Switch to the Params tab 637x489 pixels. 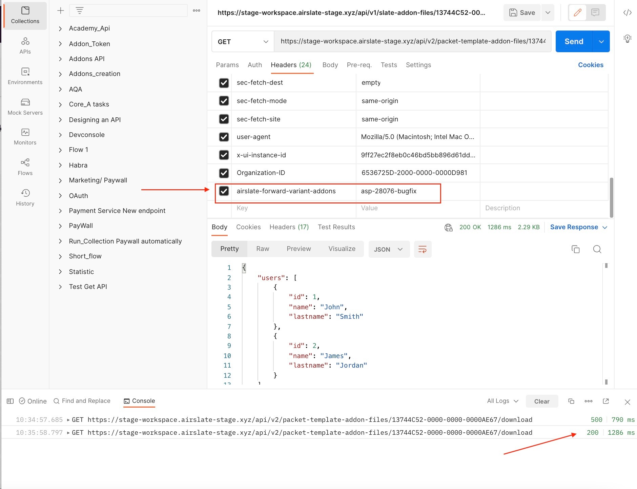pos(227,65)
